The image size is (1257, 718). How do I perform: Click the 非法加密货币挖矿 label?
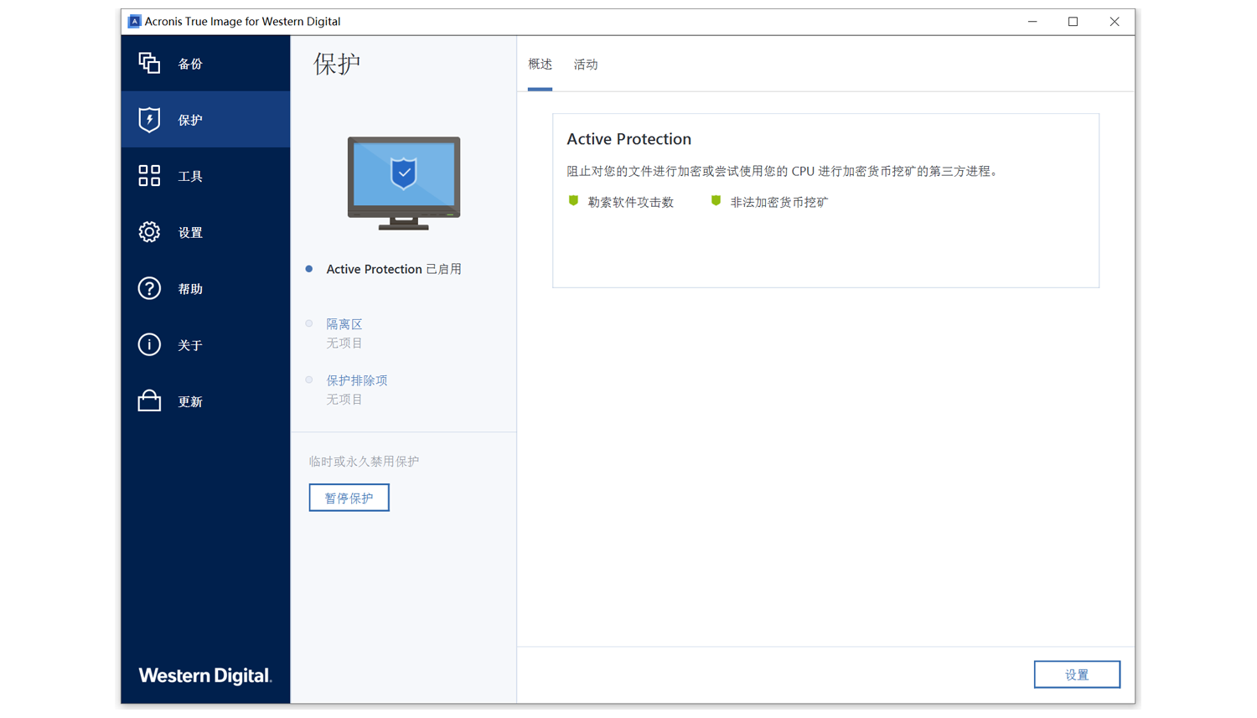pyautogui.click(x=779, y=202)
